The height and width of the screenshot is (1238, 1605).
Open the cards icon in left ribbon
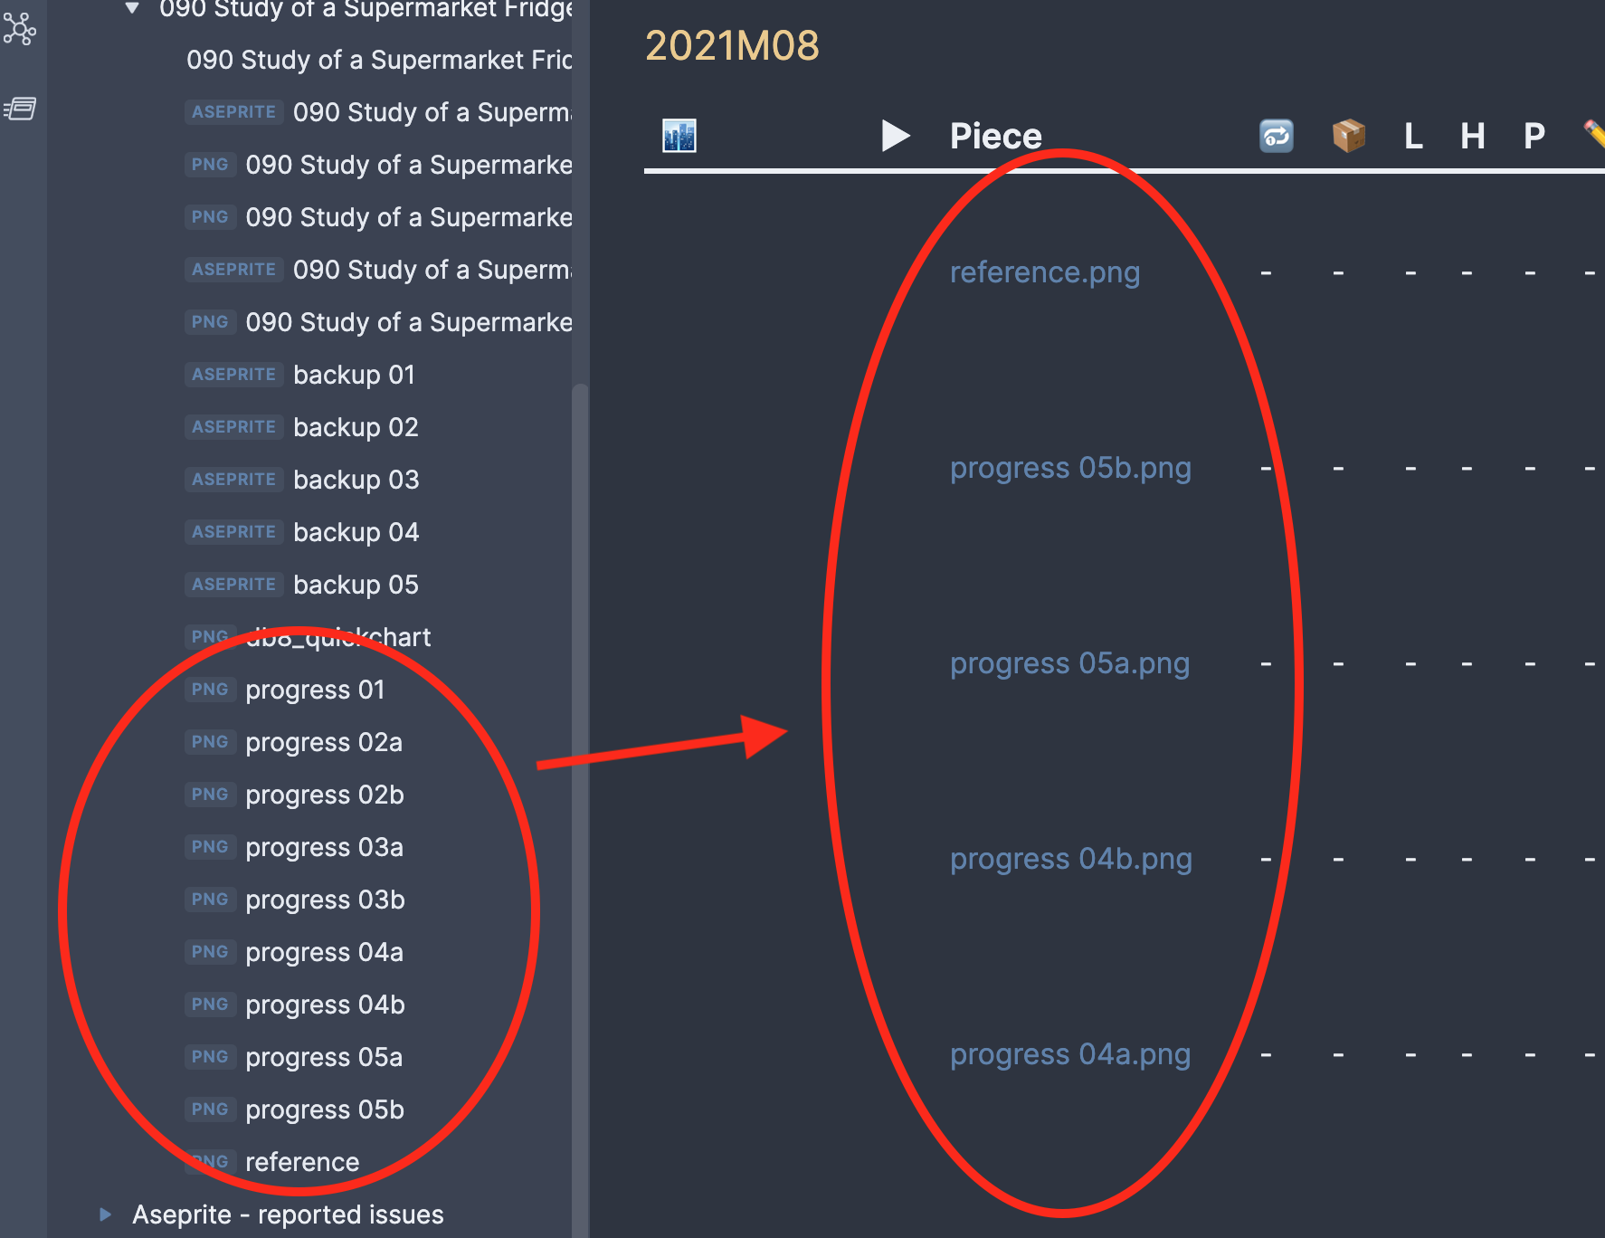(x=19, y=109)
